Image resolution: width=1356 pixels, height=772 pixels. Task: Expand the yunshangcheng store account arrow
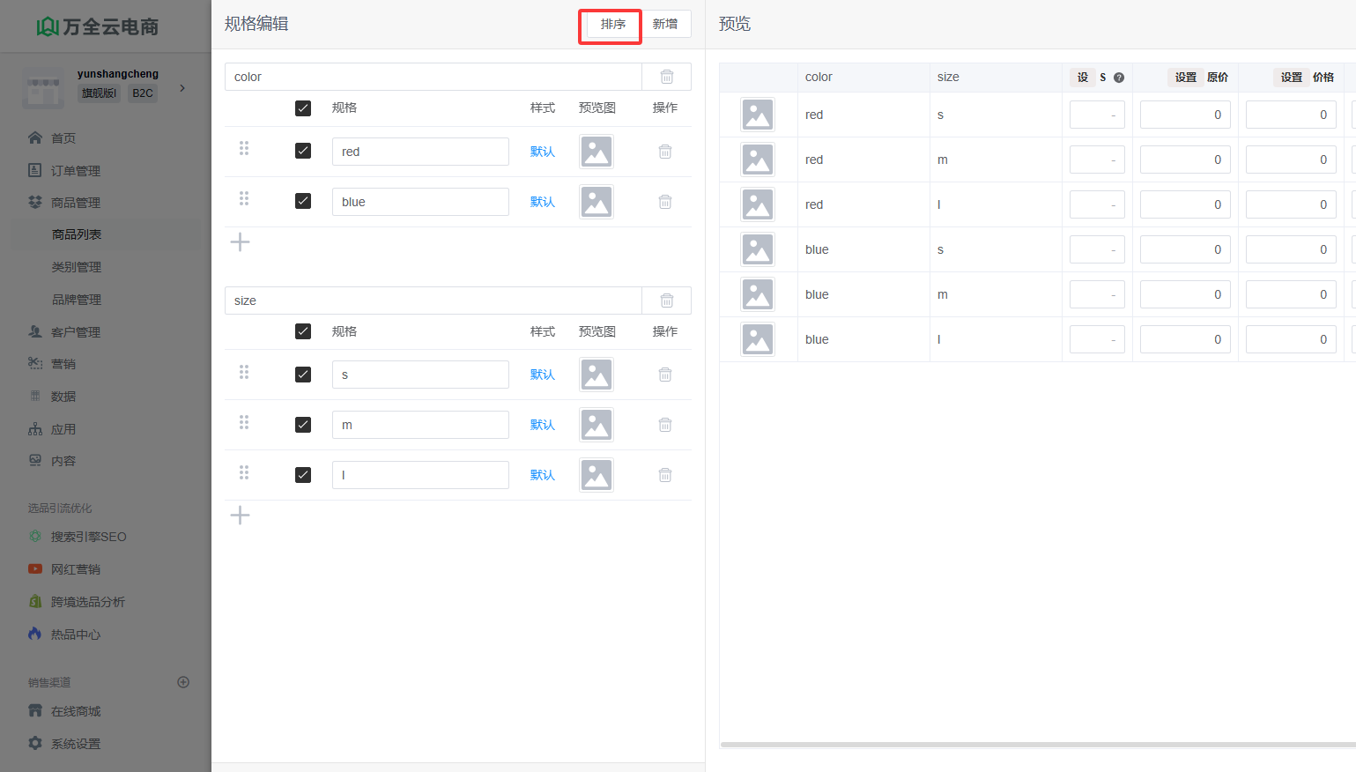coord(182,88)
